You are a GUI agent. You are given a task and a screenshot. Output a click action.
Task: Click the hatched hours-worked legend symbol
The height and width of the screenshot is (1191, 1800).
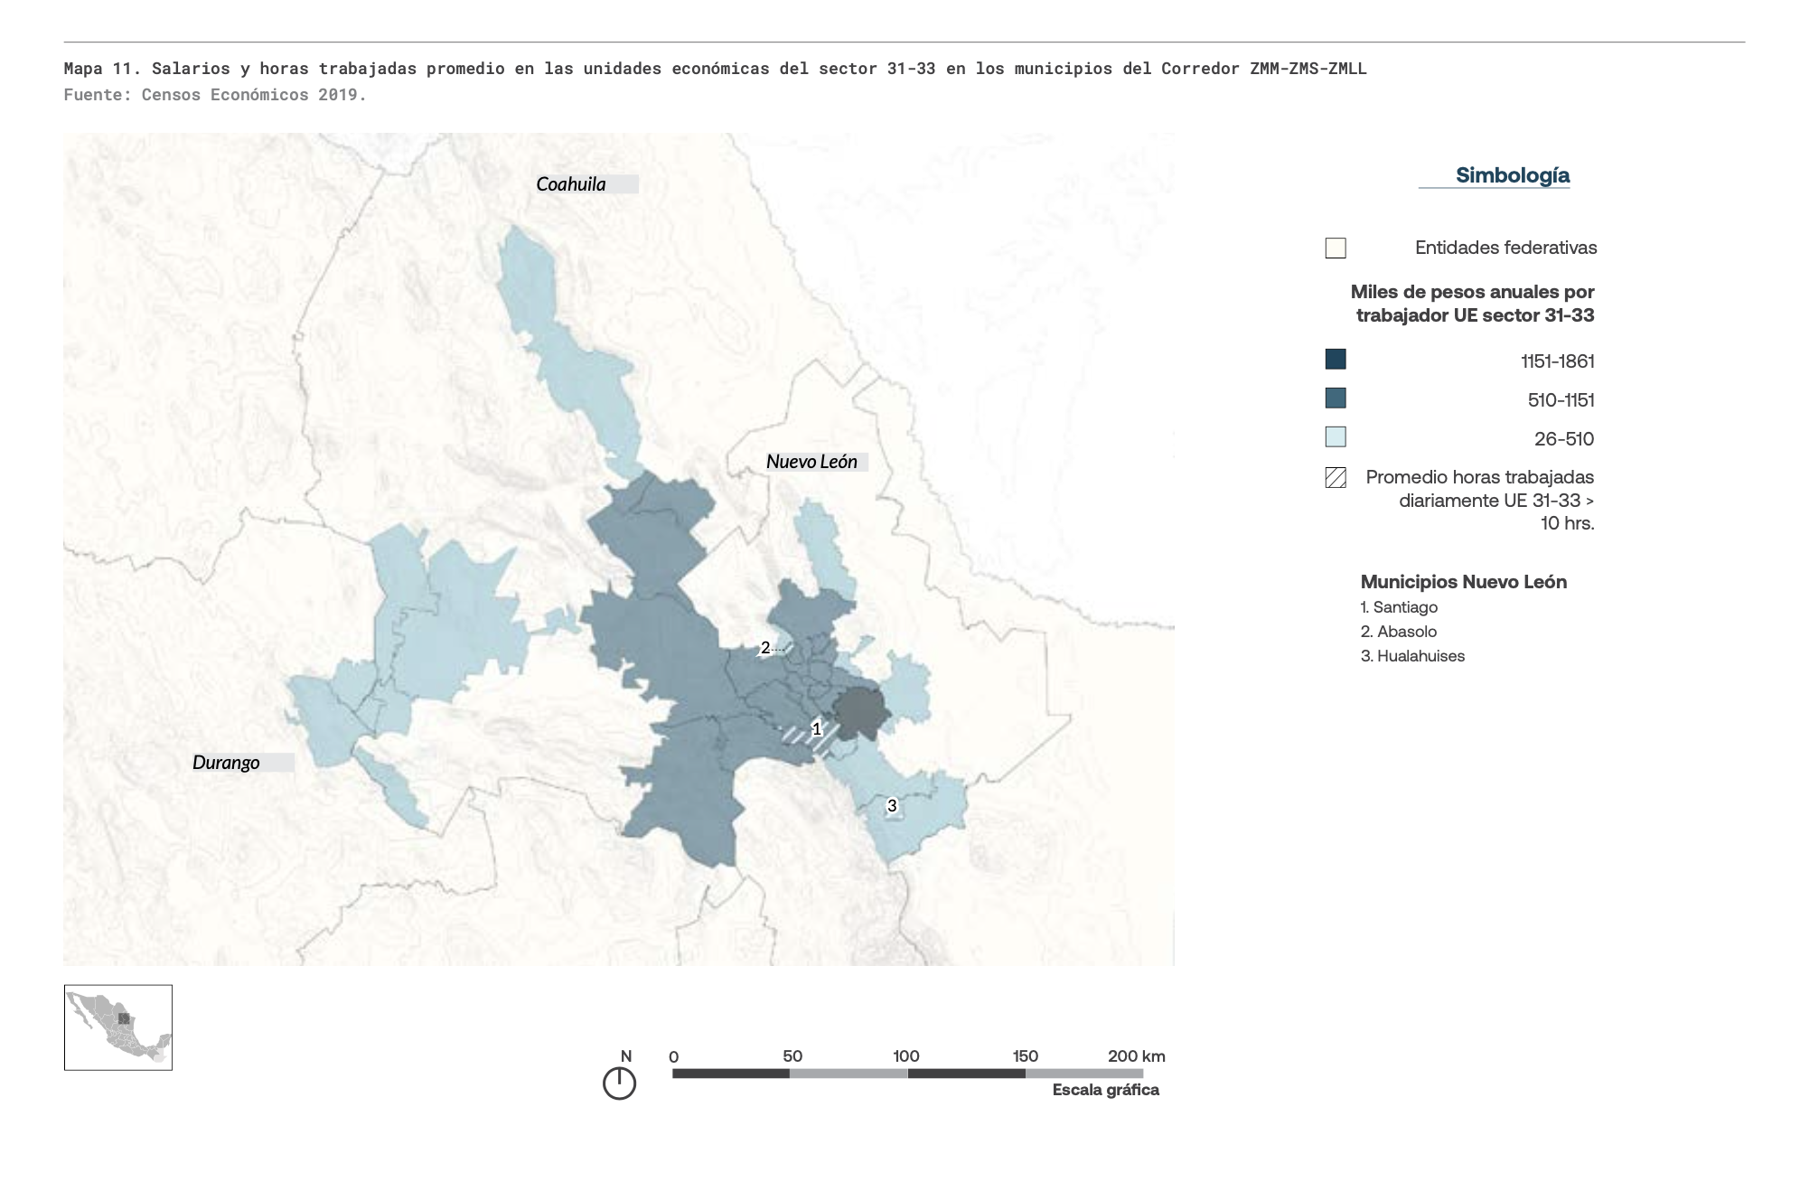[x=1336, y=478]
